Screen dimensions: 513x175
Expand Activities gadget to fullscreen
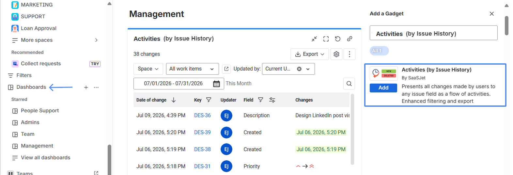[x=326, y=39]
